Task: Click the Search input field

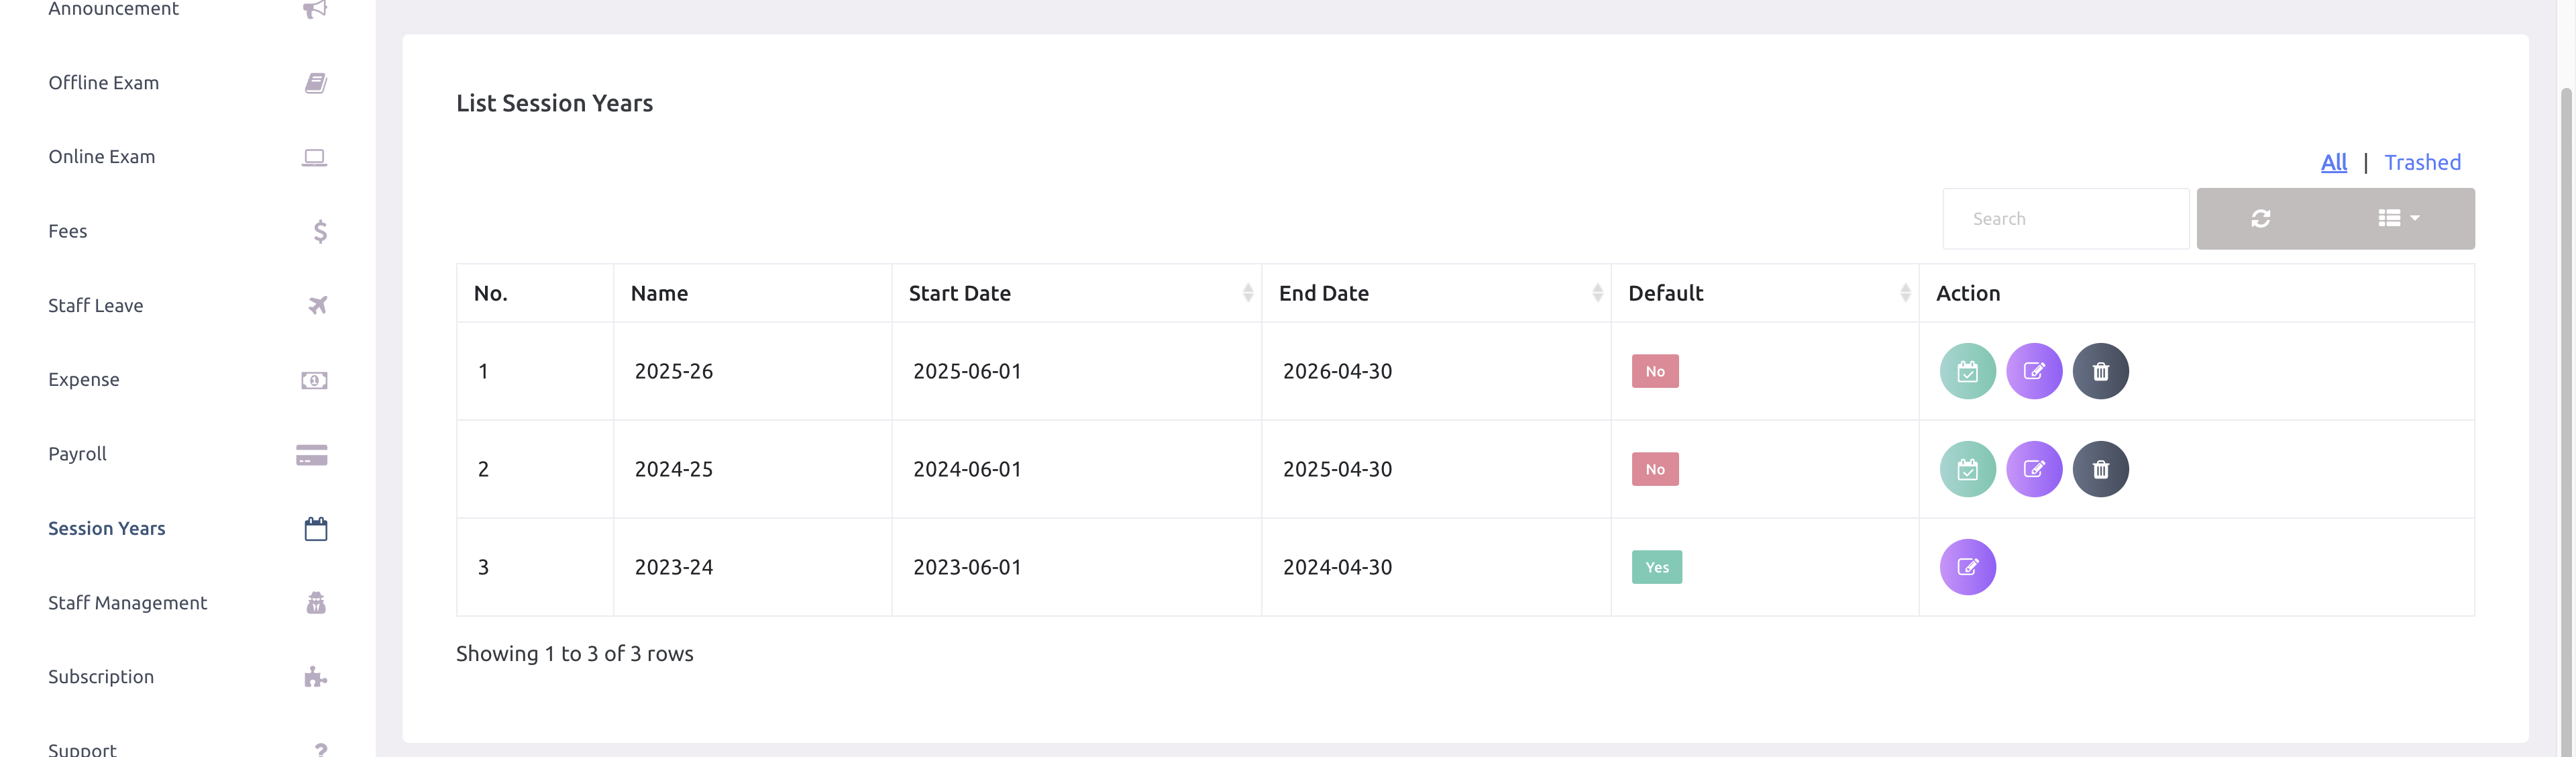Action: pos(2065,219)
